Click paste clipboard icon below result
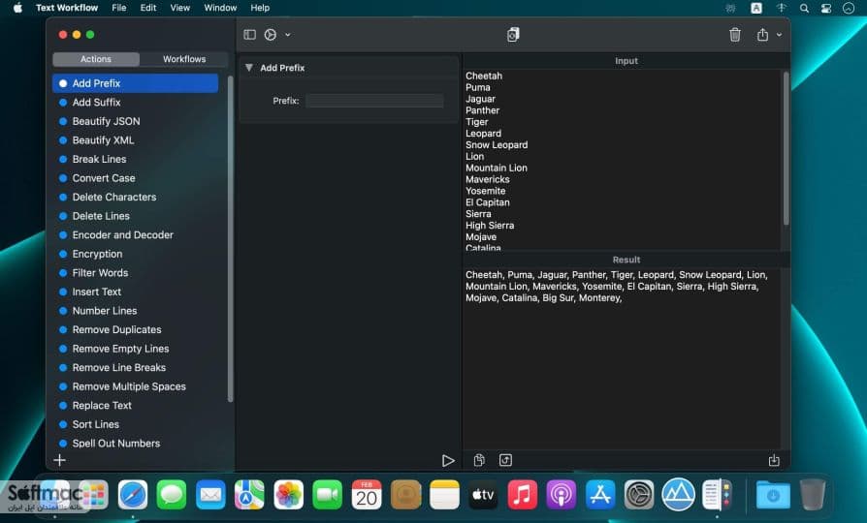 [x=479, y=460]
